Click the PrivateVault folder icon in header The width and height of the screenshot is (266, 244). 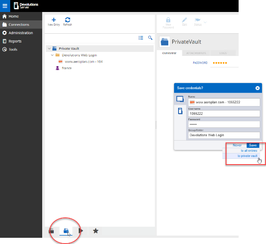164,42
